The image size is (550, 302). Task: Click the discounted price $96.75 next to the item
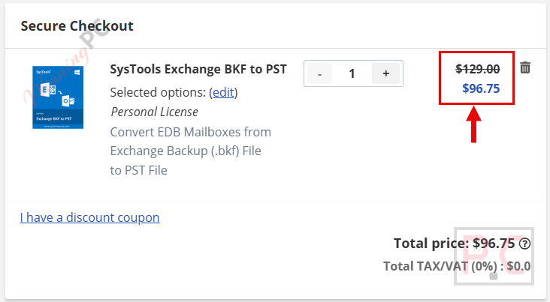tap(481, 88)
